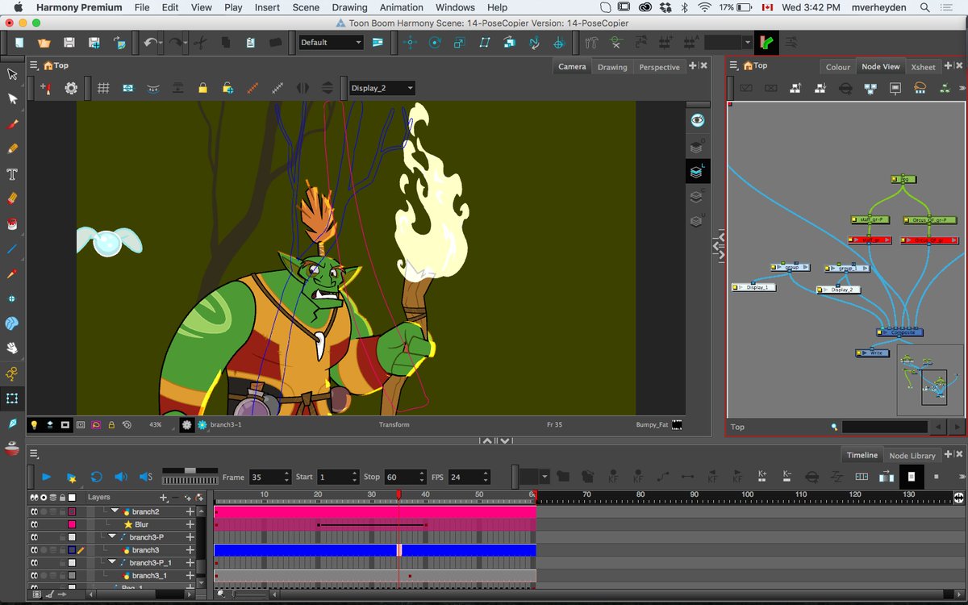Select the branch3_1 layer name
This screenshot has height=605, width=968.
[150, 576]
